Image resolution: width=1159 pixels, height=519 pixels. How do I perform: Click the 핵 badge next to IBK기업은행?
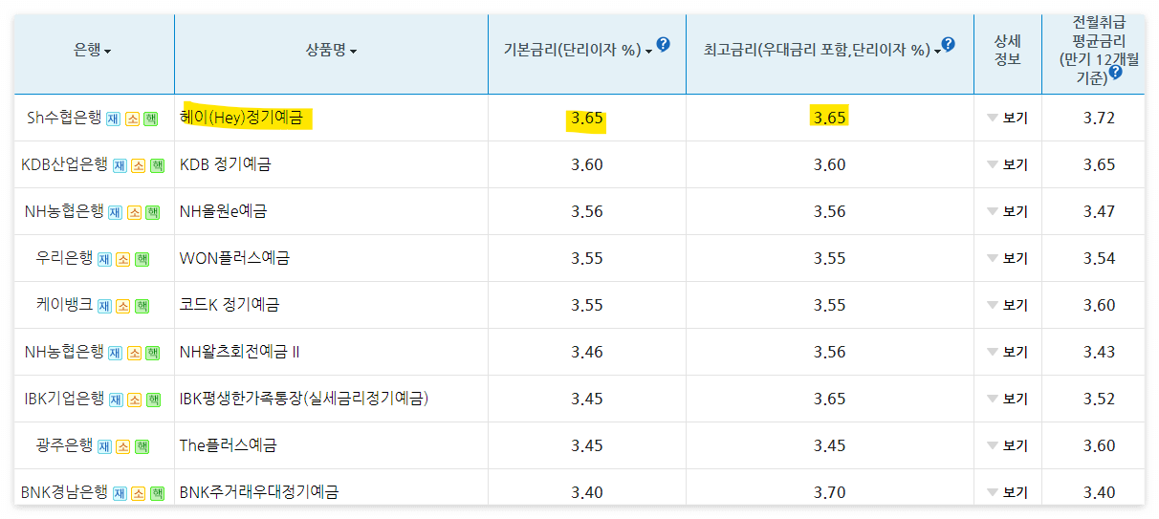pos(154,400)
